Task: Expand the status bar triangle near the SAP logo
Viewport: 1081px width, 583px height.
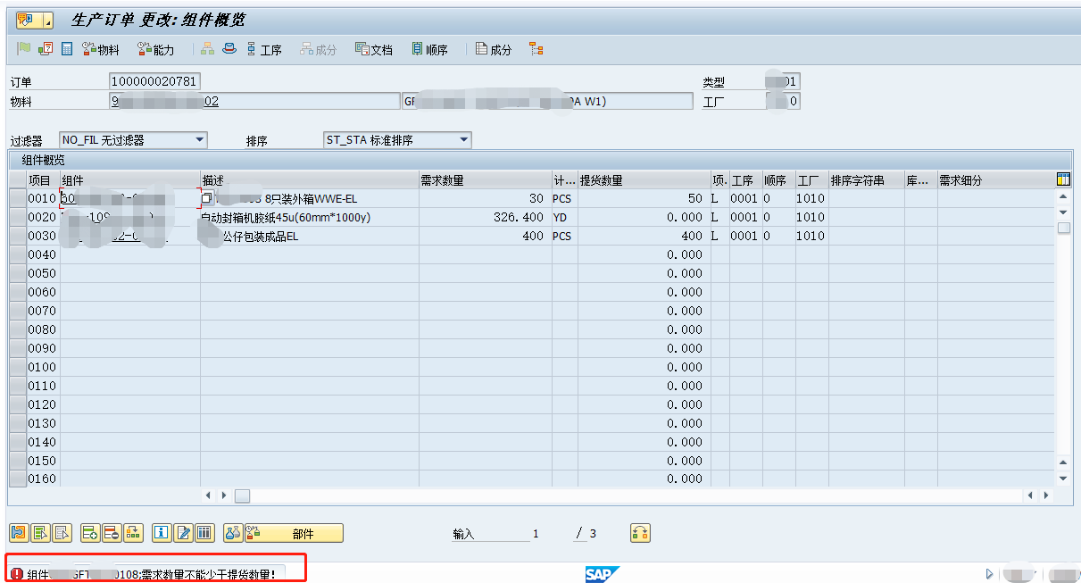Action: 989,574
